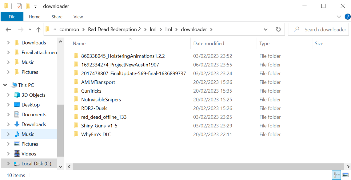Expand the Local Disk (C:) node
Screen dimensions: 351x180
coord(8,164)
